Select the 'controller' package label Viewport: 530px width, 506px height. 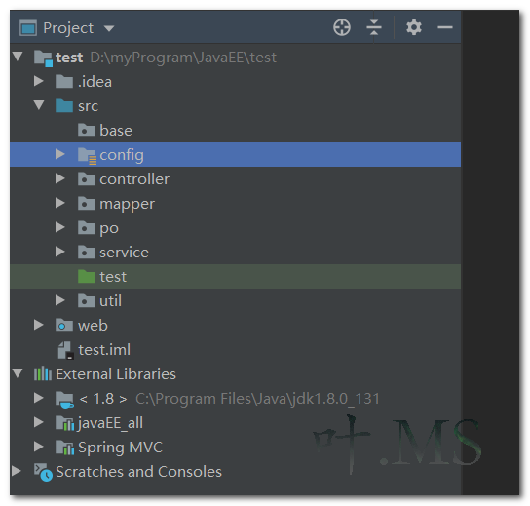[134, 179]
